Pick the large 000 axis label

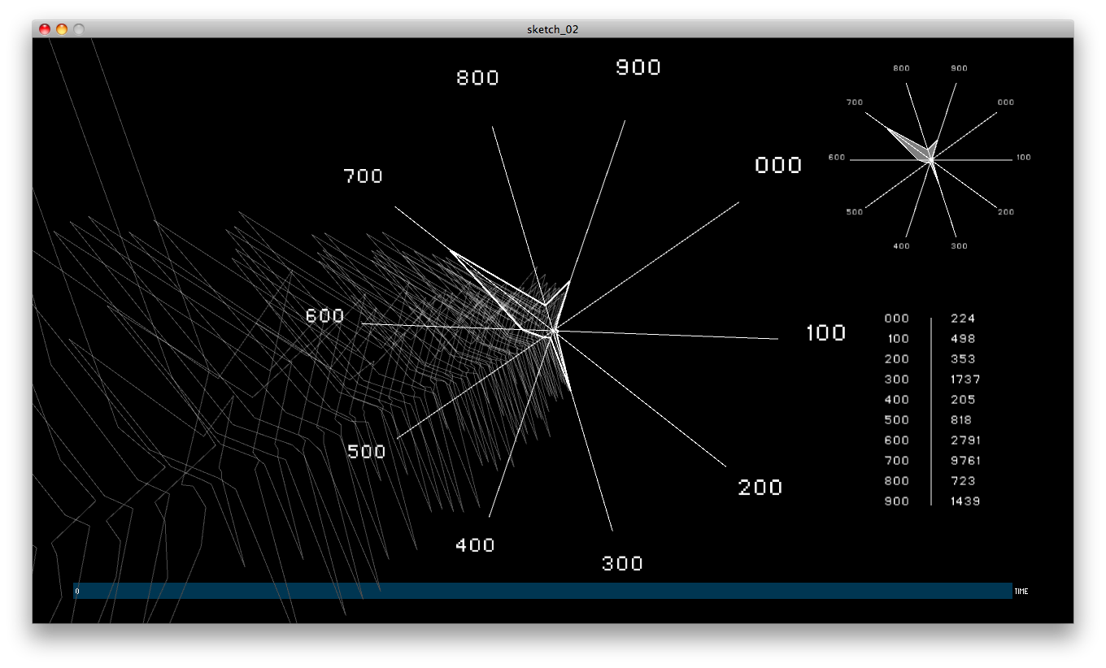tap(777, 166)
